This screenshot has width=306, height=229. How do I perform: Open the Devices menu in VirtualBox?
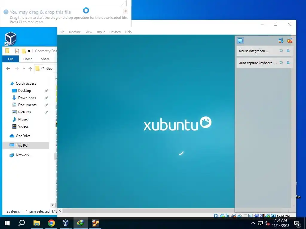(115, 32)
